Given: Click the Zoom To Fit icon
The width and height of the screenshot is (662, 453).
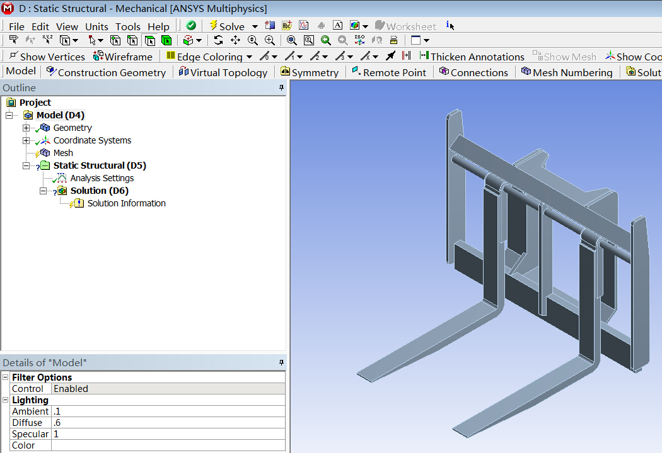Looking at the screenshot, I should (291, 40).
